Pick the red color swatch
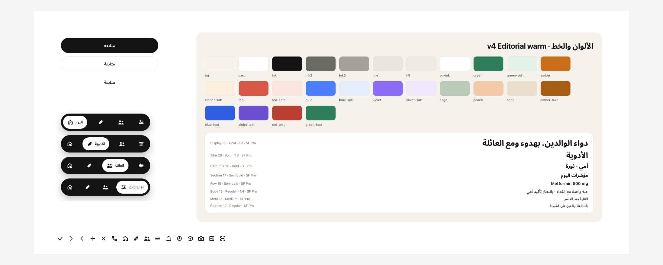Image resolution: width=663 pixels, height=265 pixels. click(x=254, y=88)
